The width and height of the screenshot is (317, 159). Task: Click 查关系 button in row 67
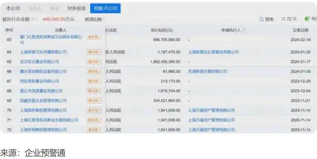(x=94, y=81)
